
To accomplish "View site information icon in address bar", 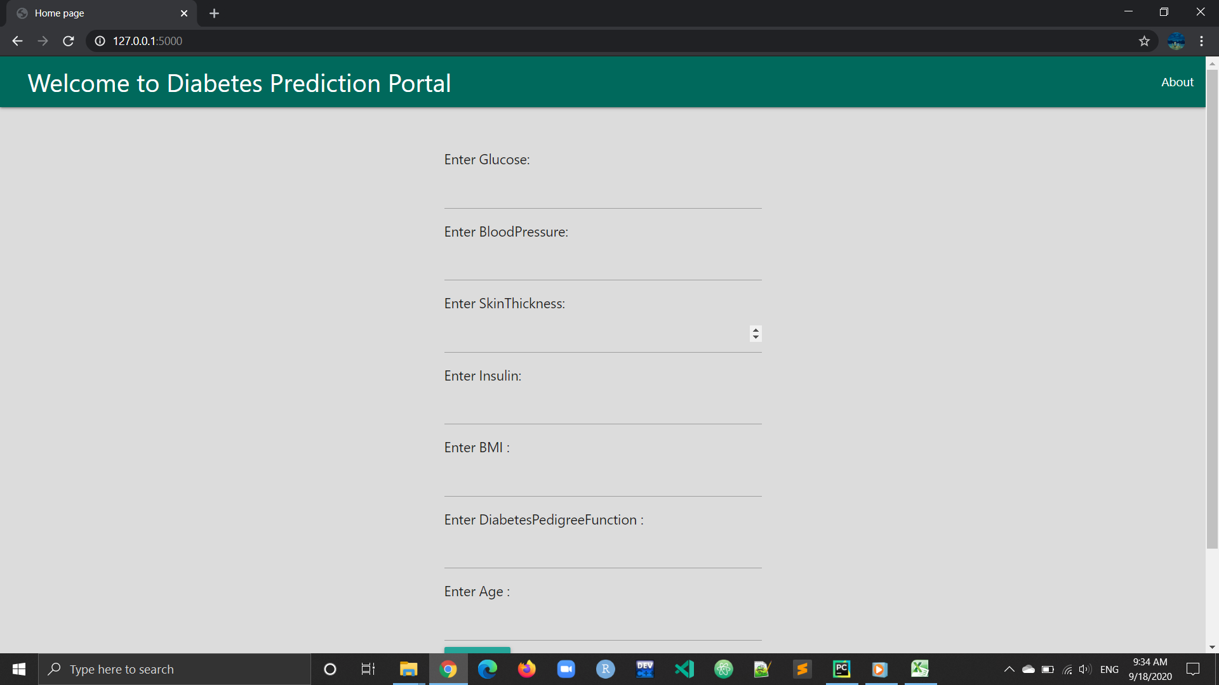I will click(100, 41).
